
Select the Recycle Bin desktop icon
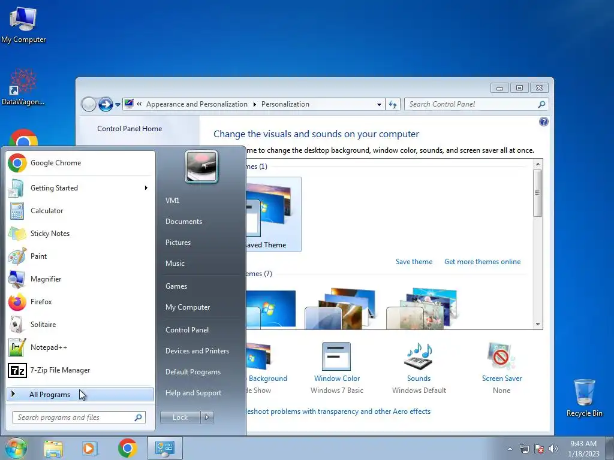[x=584, y=398]
